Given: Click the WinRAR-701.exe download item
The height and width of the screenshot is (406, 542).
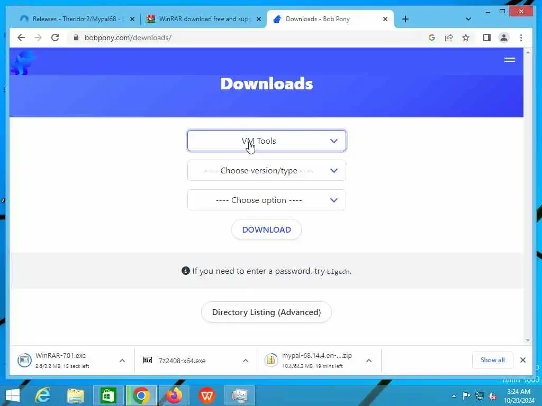Looking at the screenshot, I should 62,360.
